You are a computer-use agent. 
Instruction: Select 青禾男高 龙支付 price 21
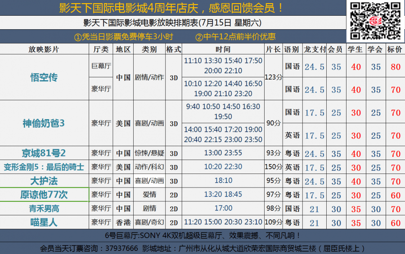pyautogui.click(x=315, y=209)
